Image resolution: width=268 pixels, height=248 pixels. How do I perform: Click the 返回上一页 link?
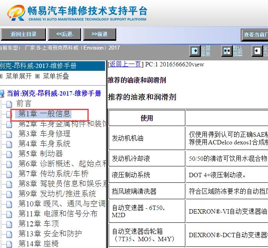125,64
